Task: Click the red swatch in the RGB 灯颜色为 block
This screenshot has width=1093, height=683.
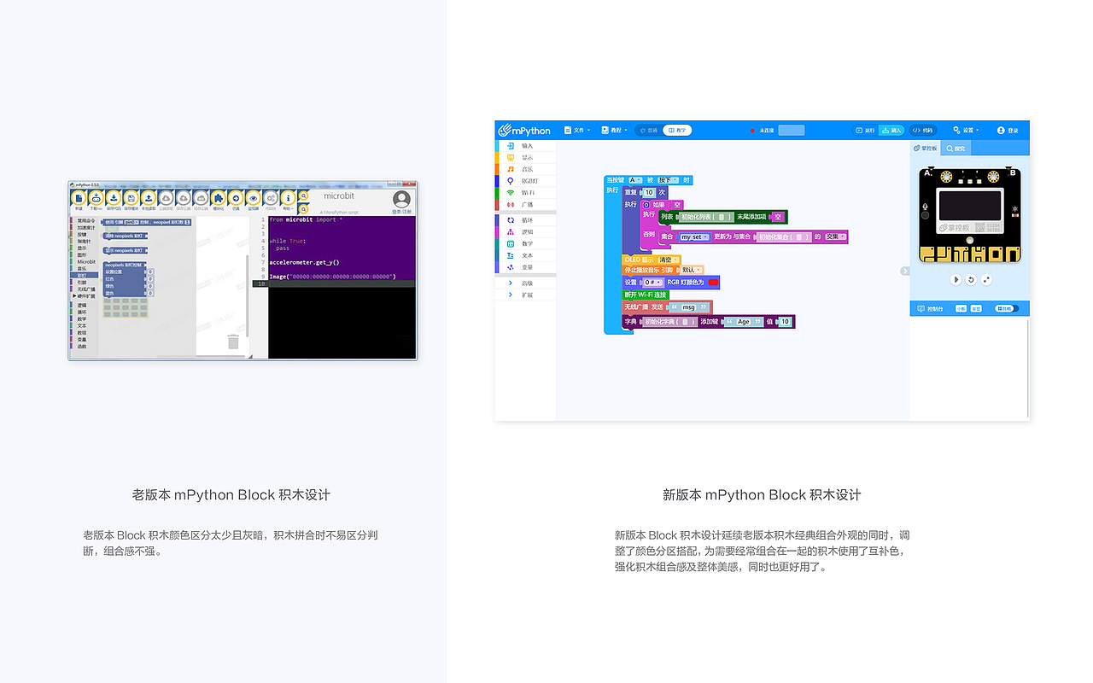Action: coord(713,283)
